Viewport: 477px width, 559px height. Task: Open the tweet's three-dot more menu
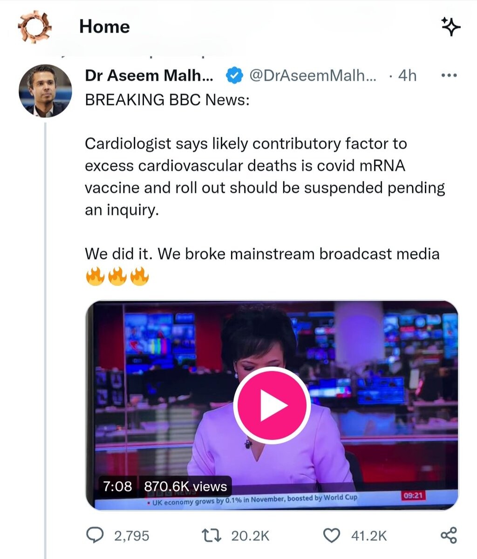pos(449,75)
